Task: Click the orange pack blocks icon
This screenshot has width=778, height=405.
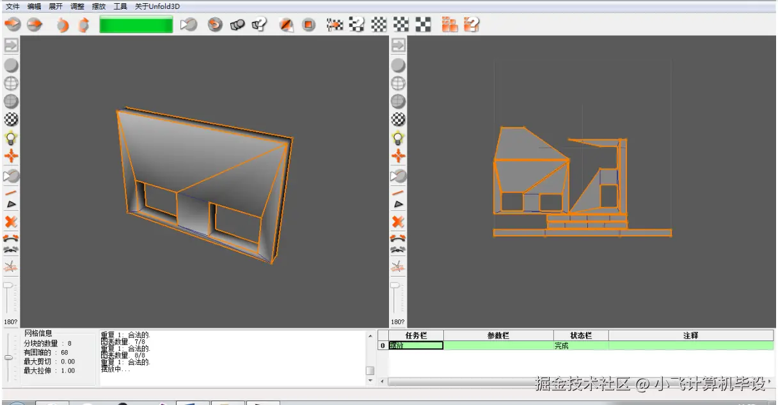Action: point(450,25)
